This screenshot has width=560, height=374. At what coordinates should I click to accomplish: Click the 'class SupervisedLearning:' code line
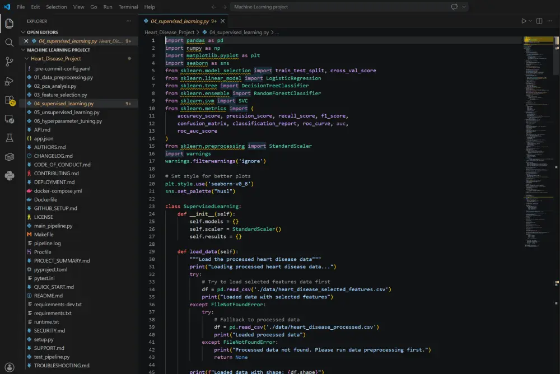coord(203,206)
